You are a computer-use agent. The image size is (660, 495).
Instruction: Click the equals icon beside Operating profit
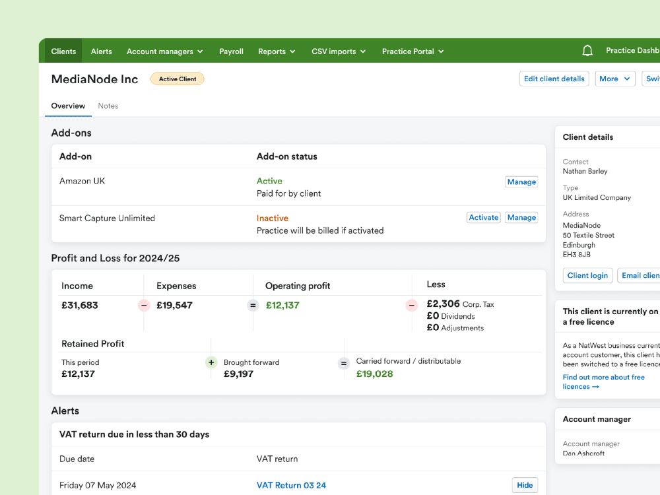[x=253, y=305]
